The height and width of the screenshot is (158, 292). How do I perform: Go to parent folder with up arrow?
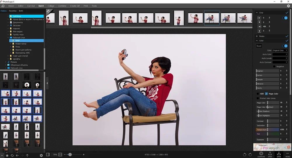(x=27, y=155)
